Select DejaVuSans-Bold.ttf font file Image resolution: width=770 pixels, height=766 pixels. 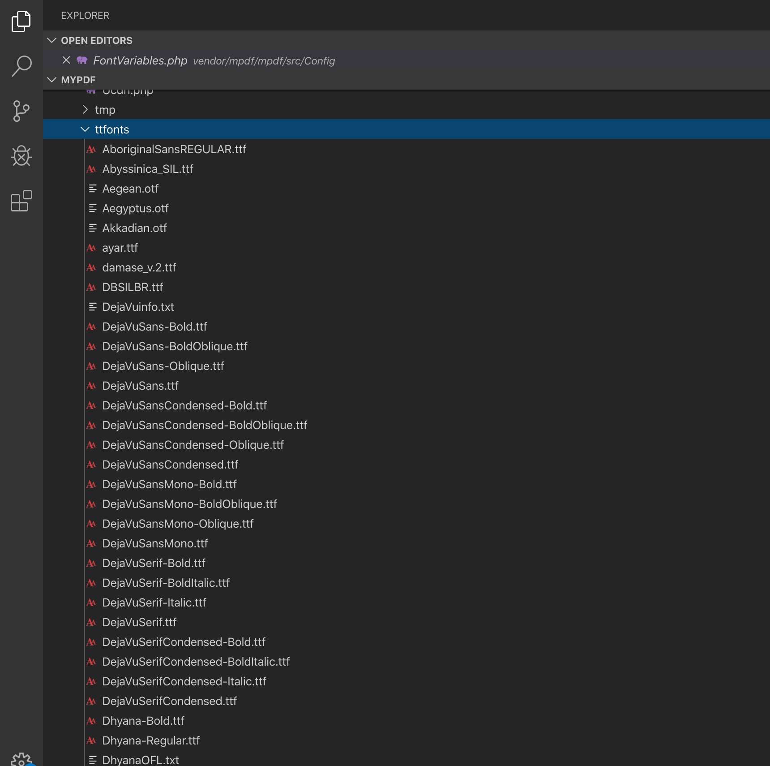[154, 327]
